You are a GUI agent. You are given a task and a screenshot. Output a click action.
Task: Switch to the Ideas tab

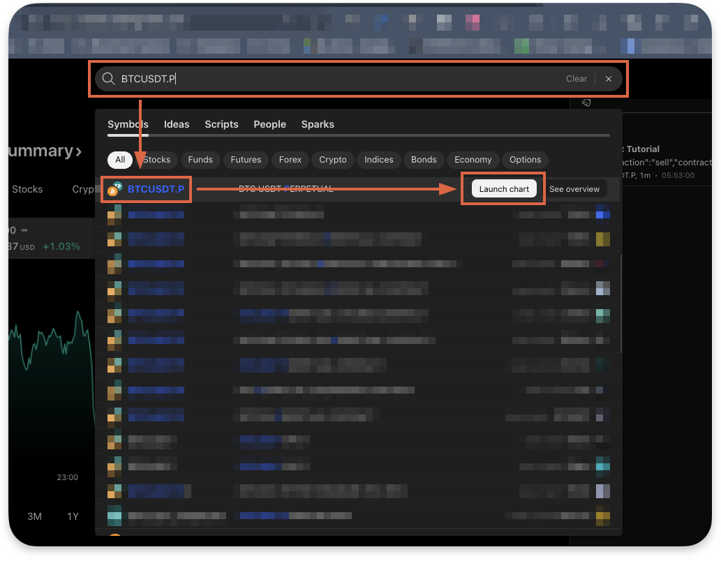click(177, 124)
